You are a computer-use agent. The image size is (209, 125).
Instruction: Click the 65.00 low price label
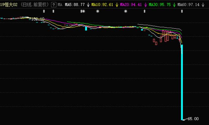pyautogui.click(x=193, y=119)
